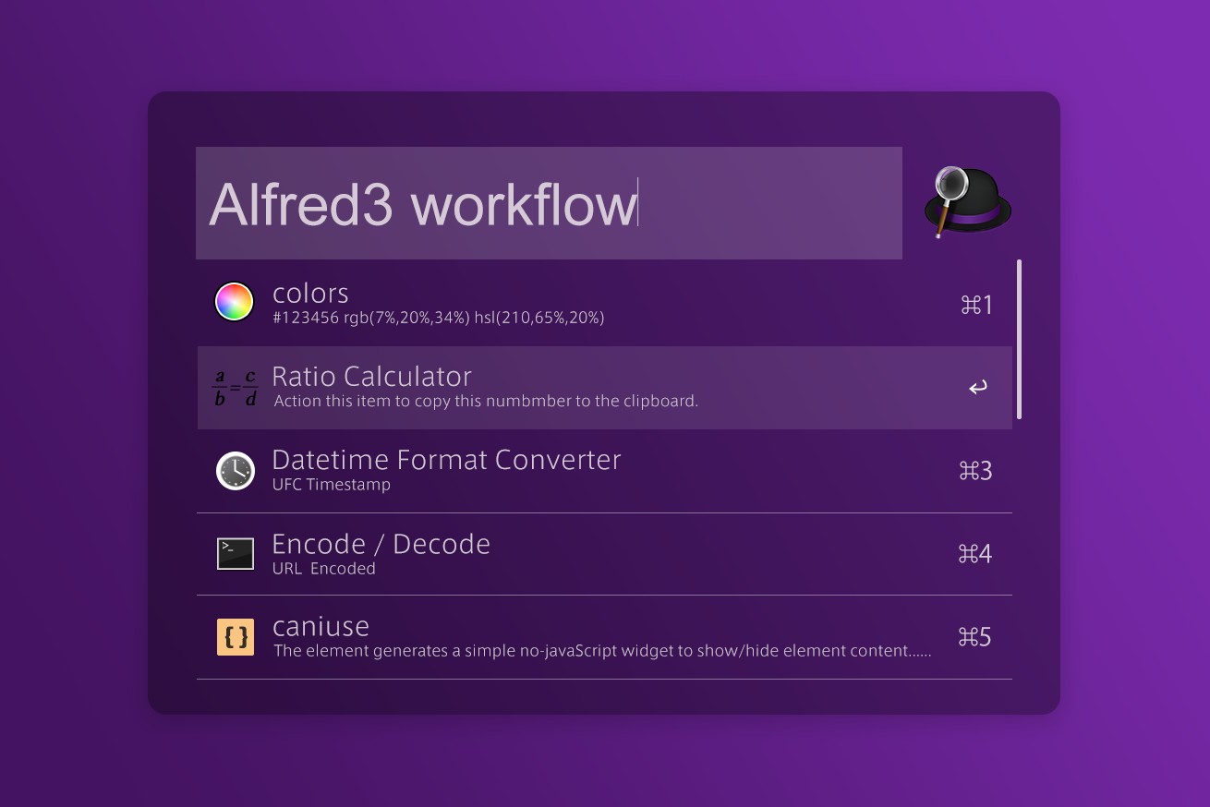Choose the caniuse result title
The image size is (1210, 807).
[x=321, y=627]
